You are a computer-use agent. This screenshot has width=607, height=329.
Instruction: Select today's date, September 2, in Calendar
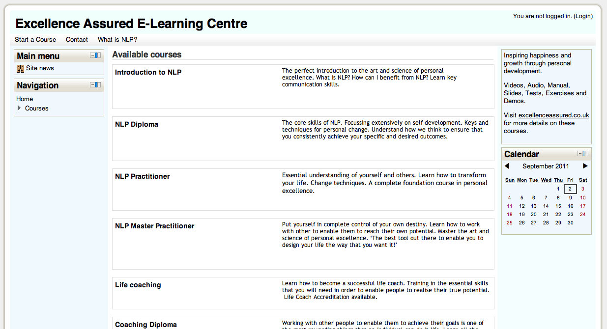point(570,189)
